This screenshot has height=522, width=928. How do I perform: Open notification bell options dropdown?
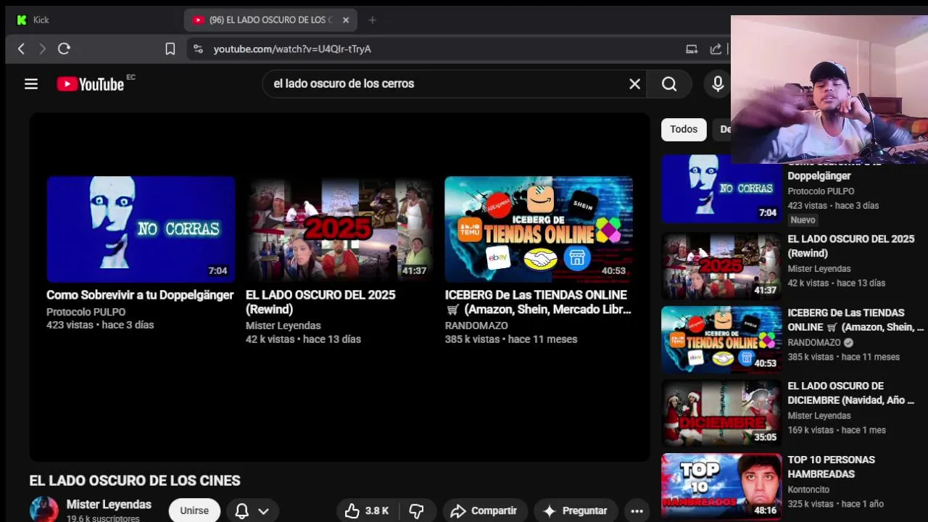[252, 511]
